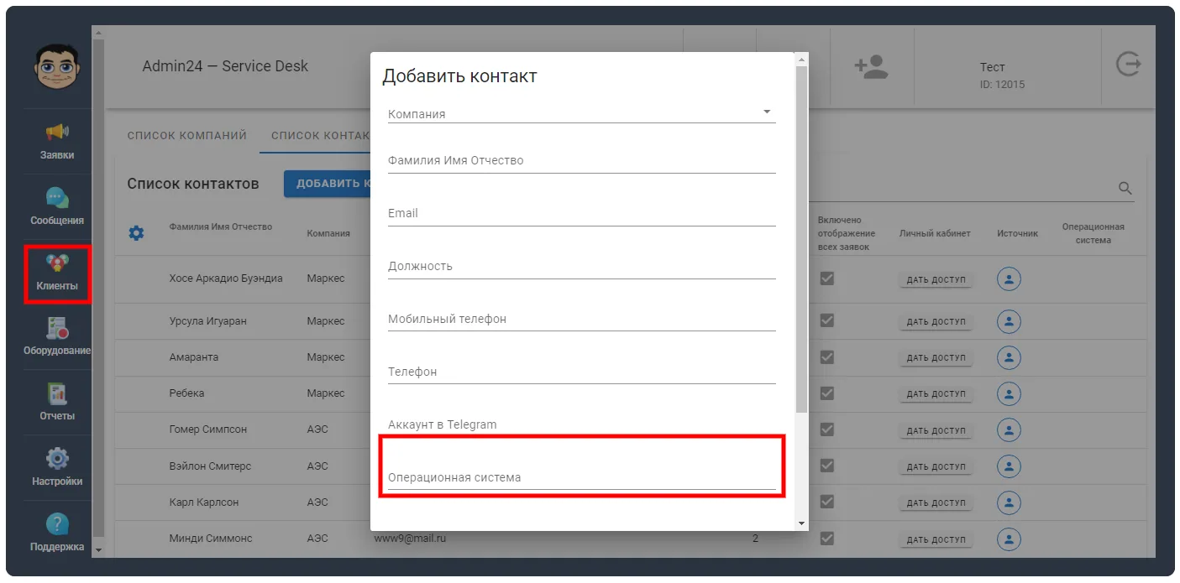Click the Тест ID: 12015 account block
The width and height of the screenshot is (1180, 583).
point(1002,75)
